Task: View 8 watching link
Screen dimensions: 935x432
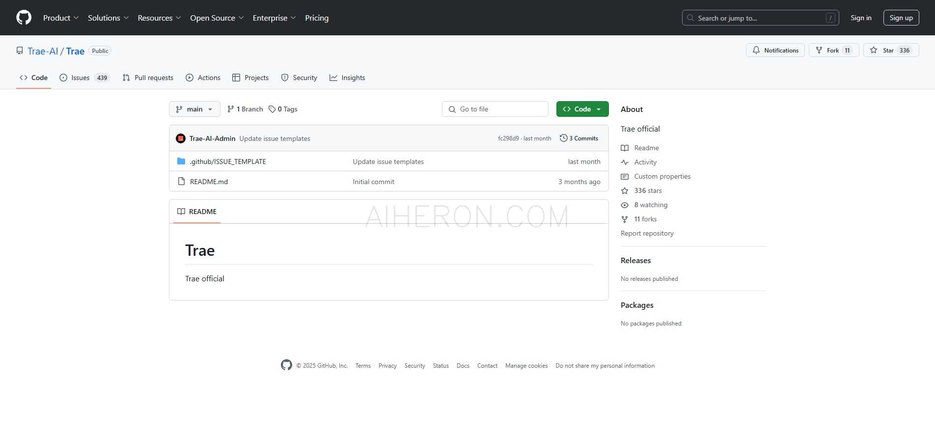Action: point(651,205)
